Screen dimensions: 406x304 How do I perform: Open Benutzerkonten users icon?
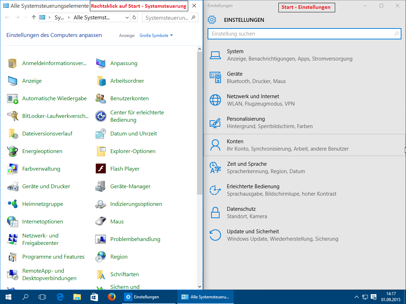tap(100, 99)
